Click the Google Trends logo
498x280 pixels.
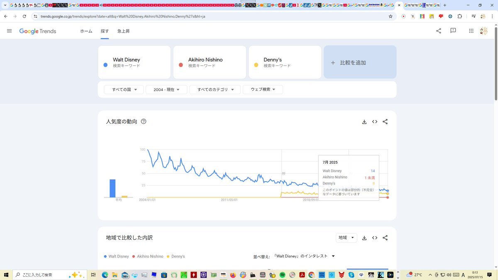pos(38,31)
